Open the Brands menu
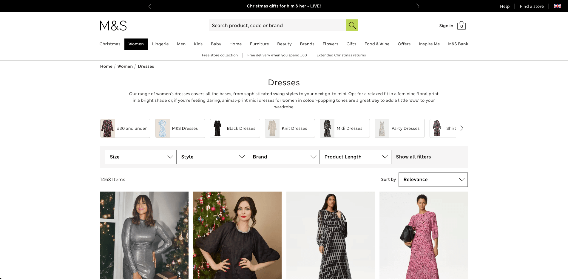Viewport: 568px width, 279px height. [307, 44]
